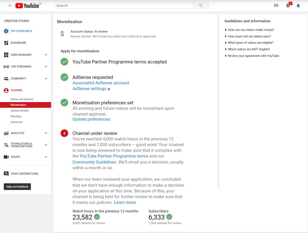
Task: Click the Analytics bar chart icon
Action: point(6,133)
